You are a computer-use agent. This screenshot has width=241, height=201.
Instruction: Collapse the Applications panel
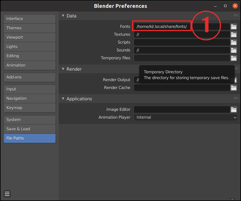coord(63,99)
